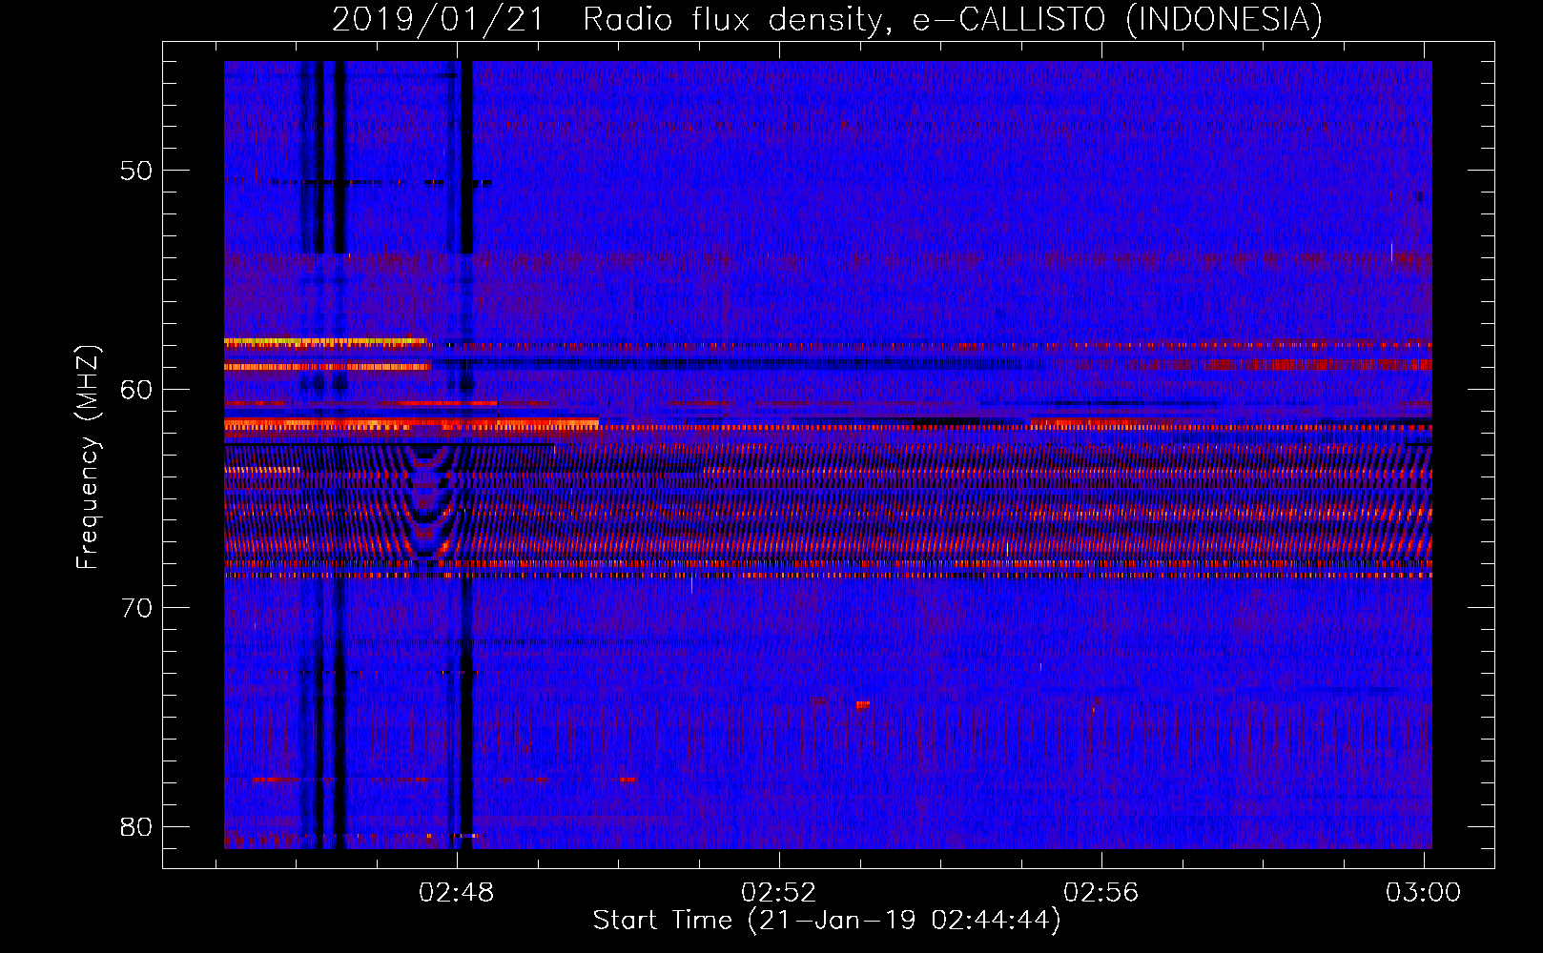
Task: Click the bright yellow band near 58 MHz
Action: [x=324, y=340]
